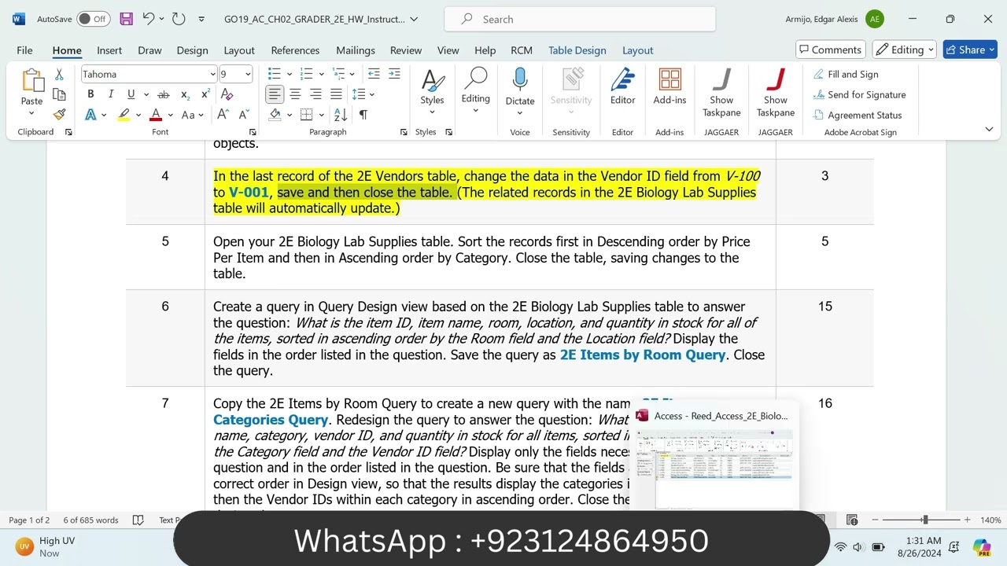Toggle Align Right paragraph alignment
1007x566 pixels.
(315, 94)
